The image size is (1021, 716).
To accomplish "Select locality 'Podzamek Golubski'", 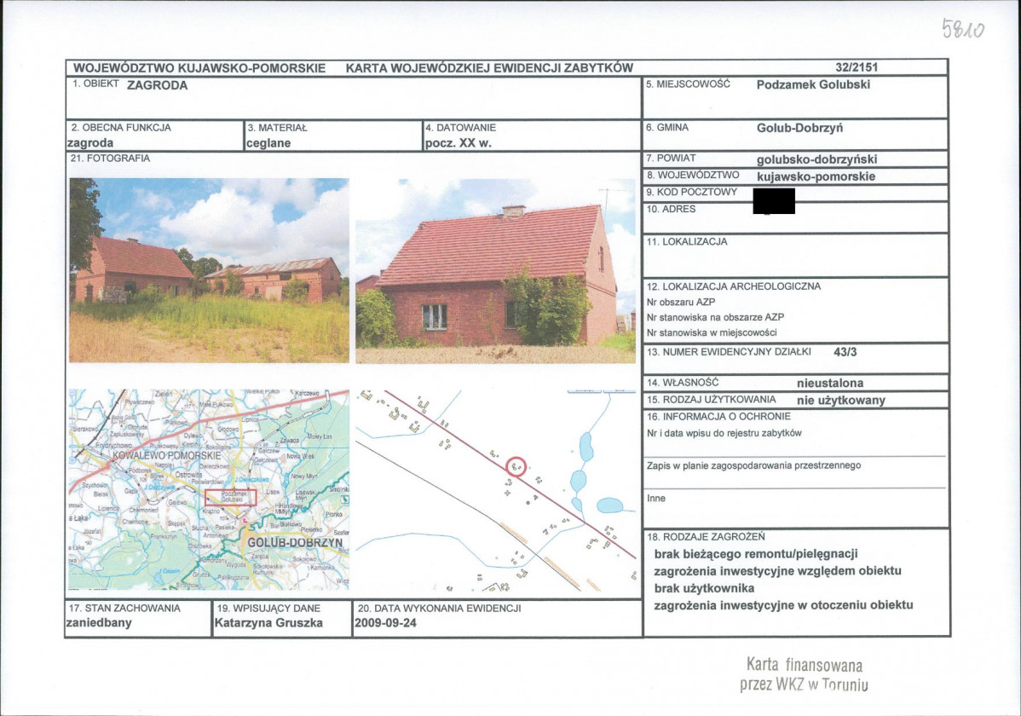I will [x=813, y=84].
